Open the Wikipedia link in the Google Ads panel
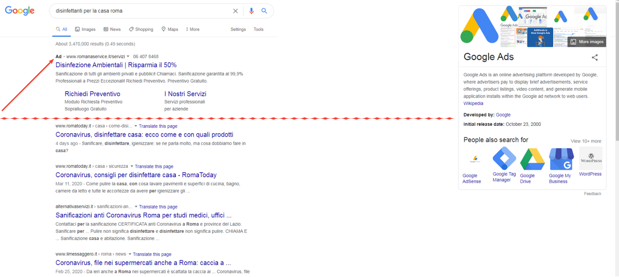 point(473,103)
